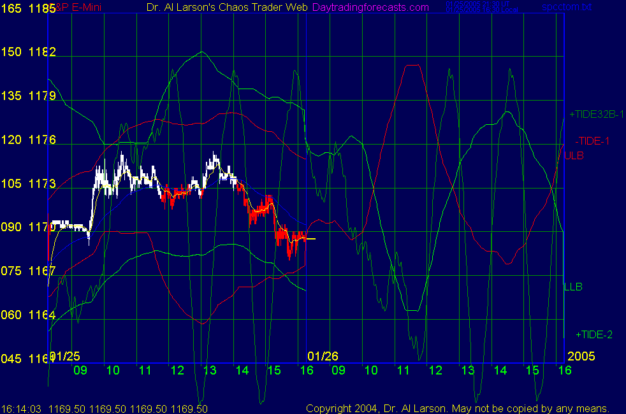Select the 14 hour mark of 01/25 session
The width and height of the screenshot is (626, 414).
[x=242, y=371]
